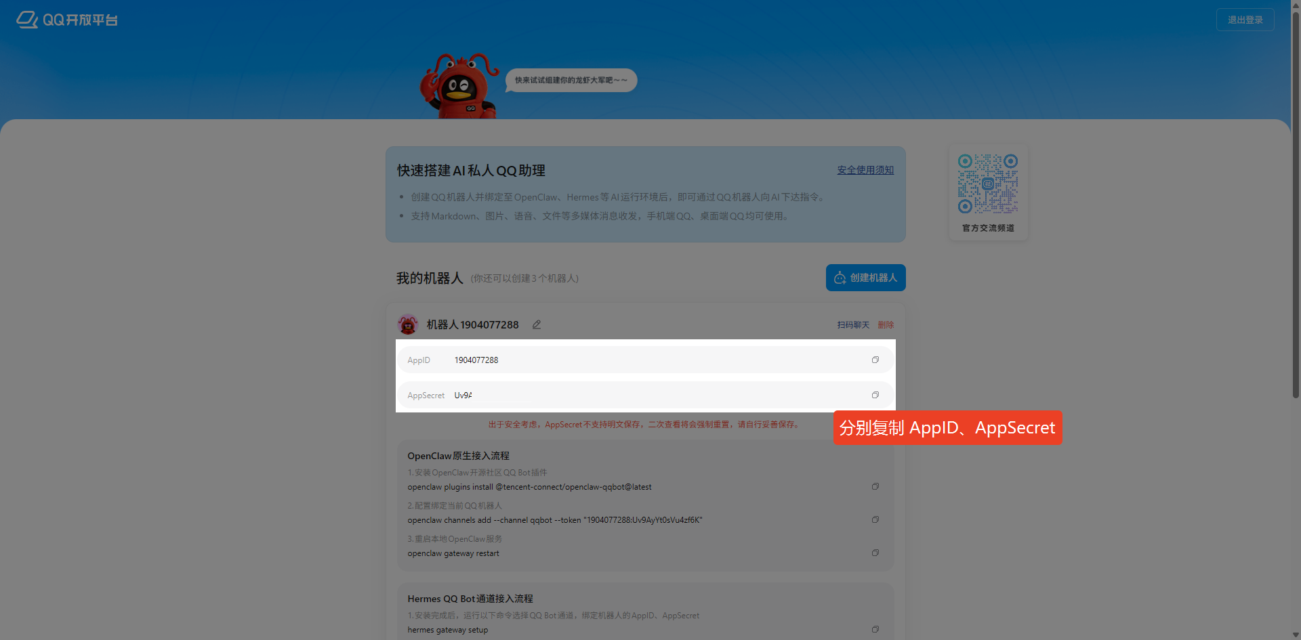Copy the AppSecret with its copy icon
Viewport: 1301px width, 640px height.
tap(875, 395)
